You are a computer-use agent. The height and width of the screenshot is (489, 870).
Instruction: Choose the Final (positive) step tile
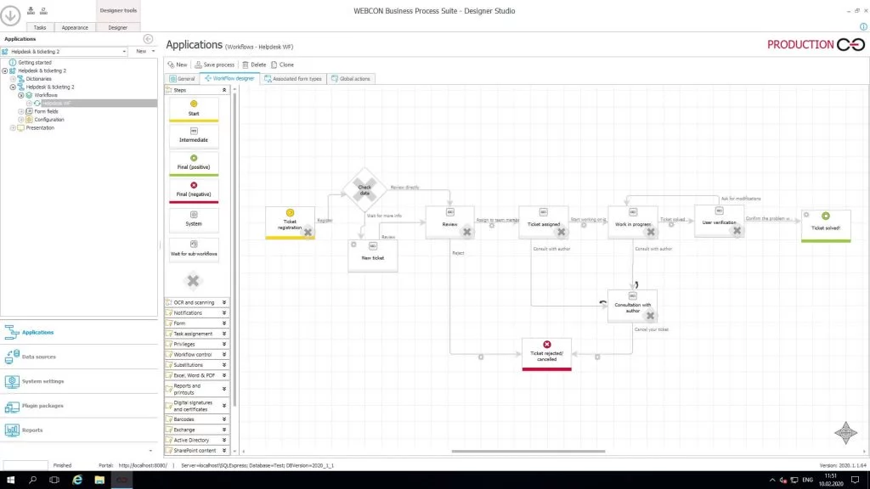194,164
